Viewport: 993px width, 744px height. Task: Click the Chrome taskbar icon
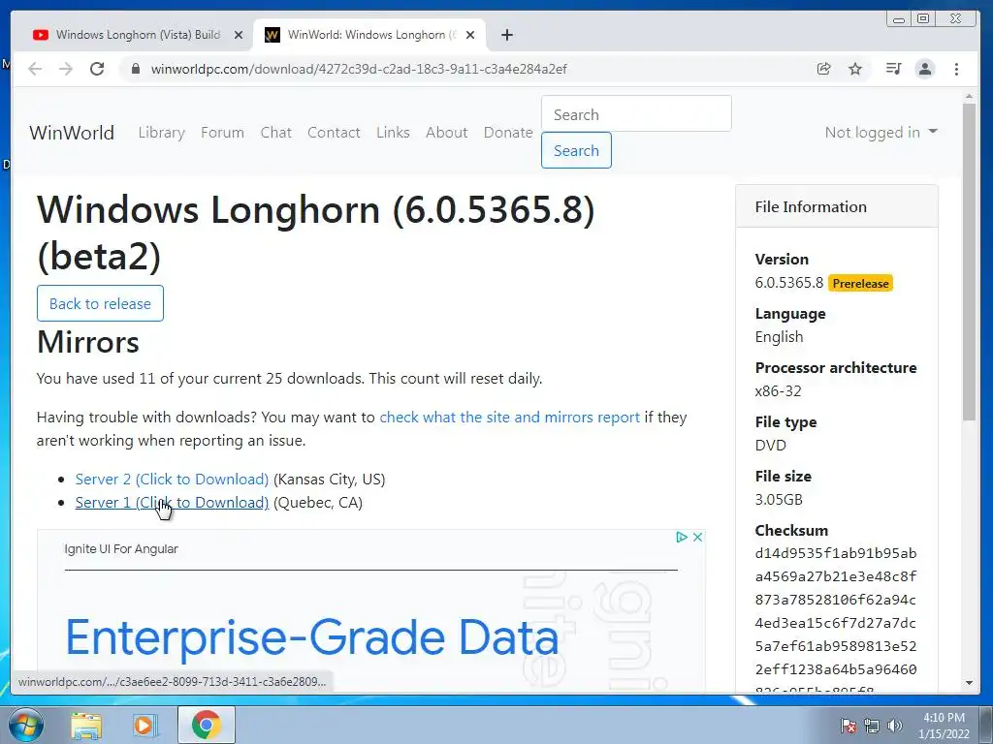click(207, 725)
